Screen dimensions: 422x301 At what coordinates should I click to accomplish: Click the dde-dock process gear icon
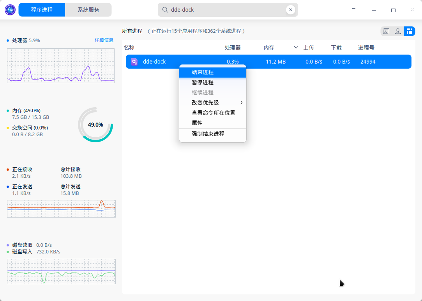tap(134, 61)
